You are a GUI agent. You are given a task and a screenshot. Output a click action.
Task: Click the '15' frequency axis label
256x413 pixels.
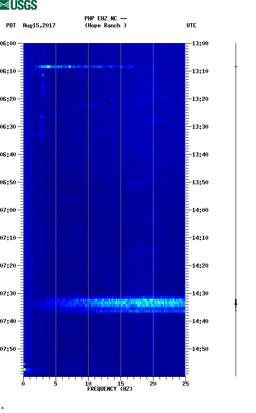pyautogui.click(x=121, y=384)
